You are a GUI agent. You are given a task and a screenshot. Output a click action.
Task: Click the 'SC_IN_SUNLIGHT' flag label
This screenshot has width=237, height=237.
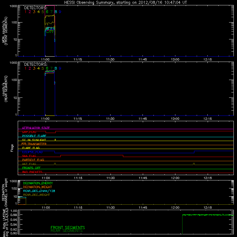coord(34,140)
